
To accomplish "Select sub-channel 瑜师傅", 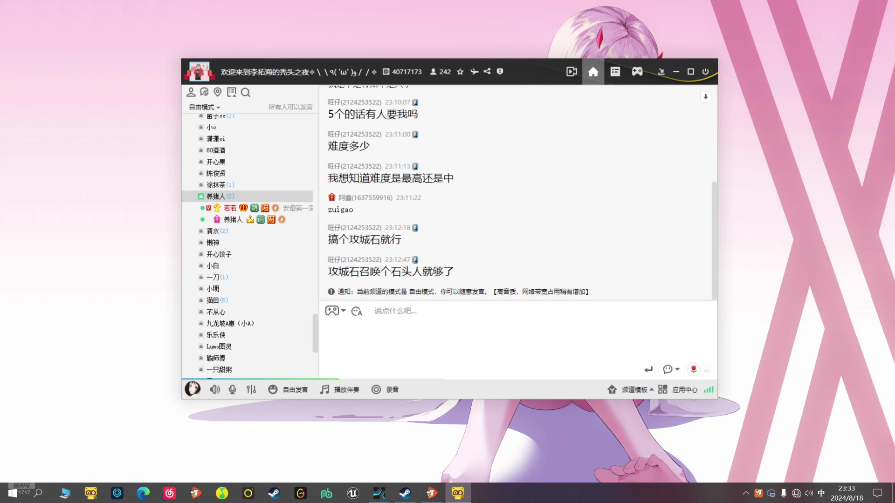I will 216,358.
